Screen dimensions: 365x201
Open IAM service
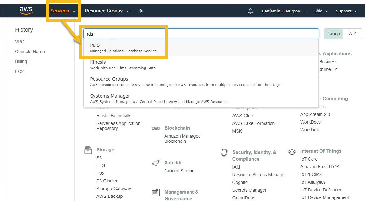click(236, 167)
